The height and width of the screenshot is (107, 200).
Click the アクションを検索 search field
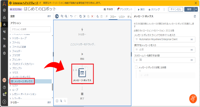pyautogui.click(x=30, y=29)
